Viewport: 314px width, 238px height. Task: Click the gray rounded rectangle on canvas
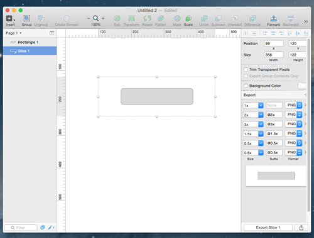[x=157, y=96]
